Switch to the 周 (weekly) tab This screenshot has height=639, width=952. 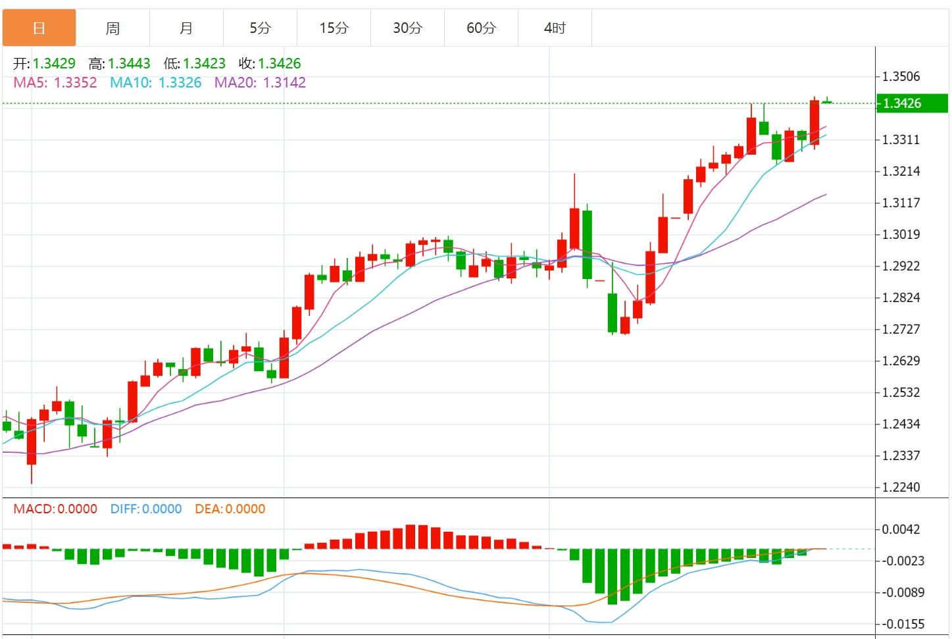[x=113, y=28]
